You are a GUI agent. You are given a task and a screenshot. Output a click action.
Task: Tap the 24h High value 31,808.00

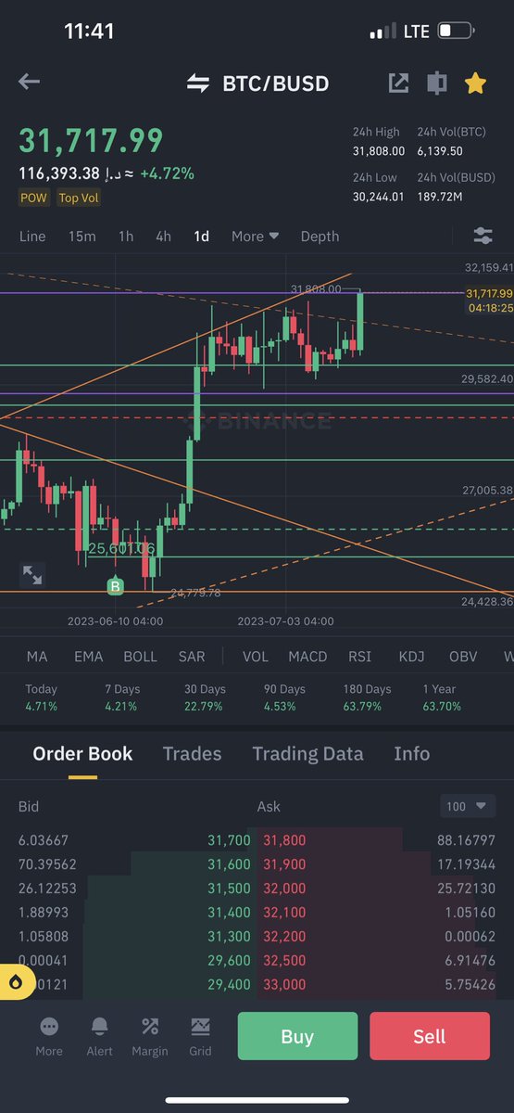coord(379,150)
